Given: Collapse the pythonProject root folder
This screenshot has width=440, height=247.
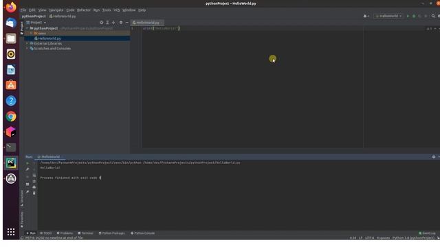Looking at the screenshot, I should 27,28.
